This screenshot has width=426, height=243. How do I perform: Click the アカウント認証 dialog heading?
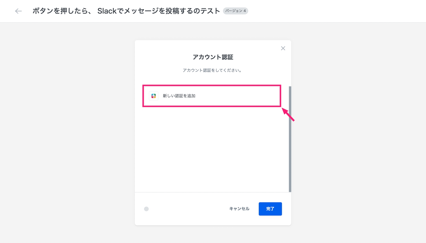[213, 57]
